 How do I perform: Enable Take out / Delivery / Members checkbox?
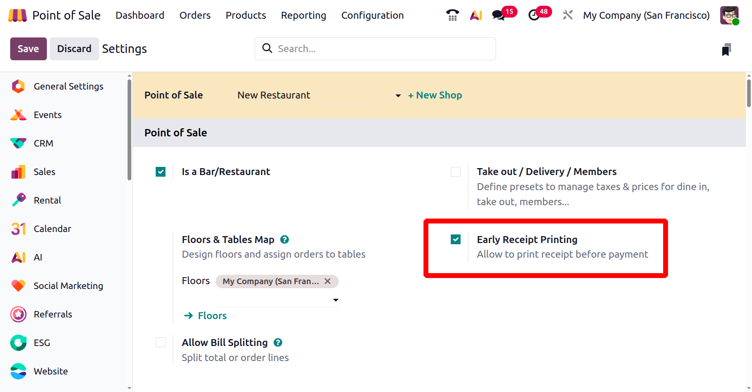click(x=456, y=172)
